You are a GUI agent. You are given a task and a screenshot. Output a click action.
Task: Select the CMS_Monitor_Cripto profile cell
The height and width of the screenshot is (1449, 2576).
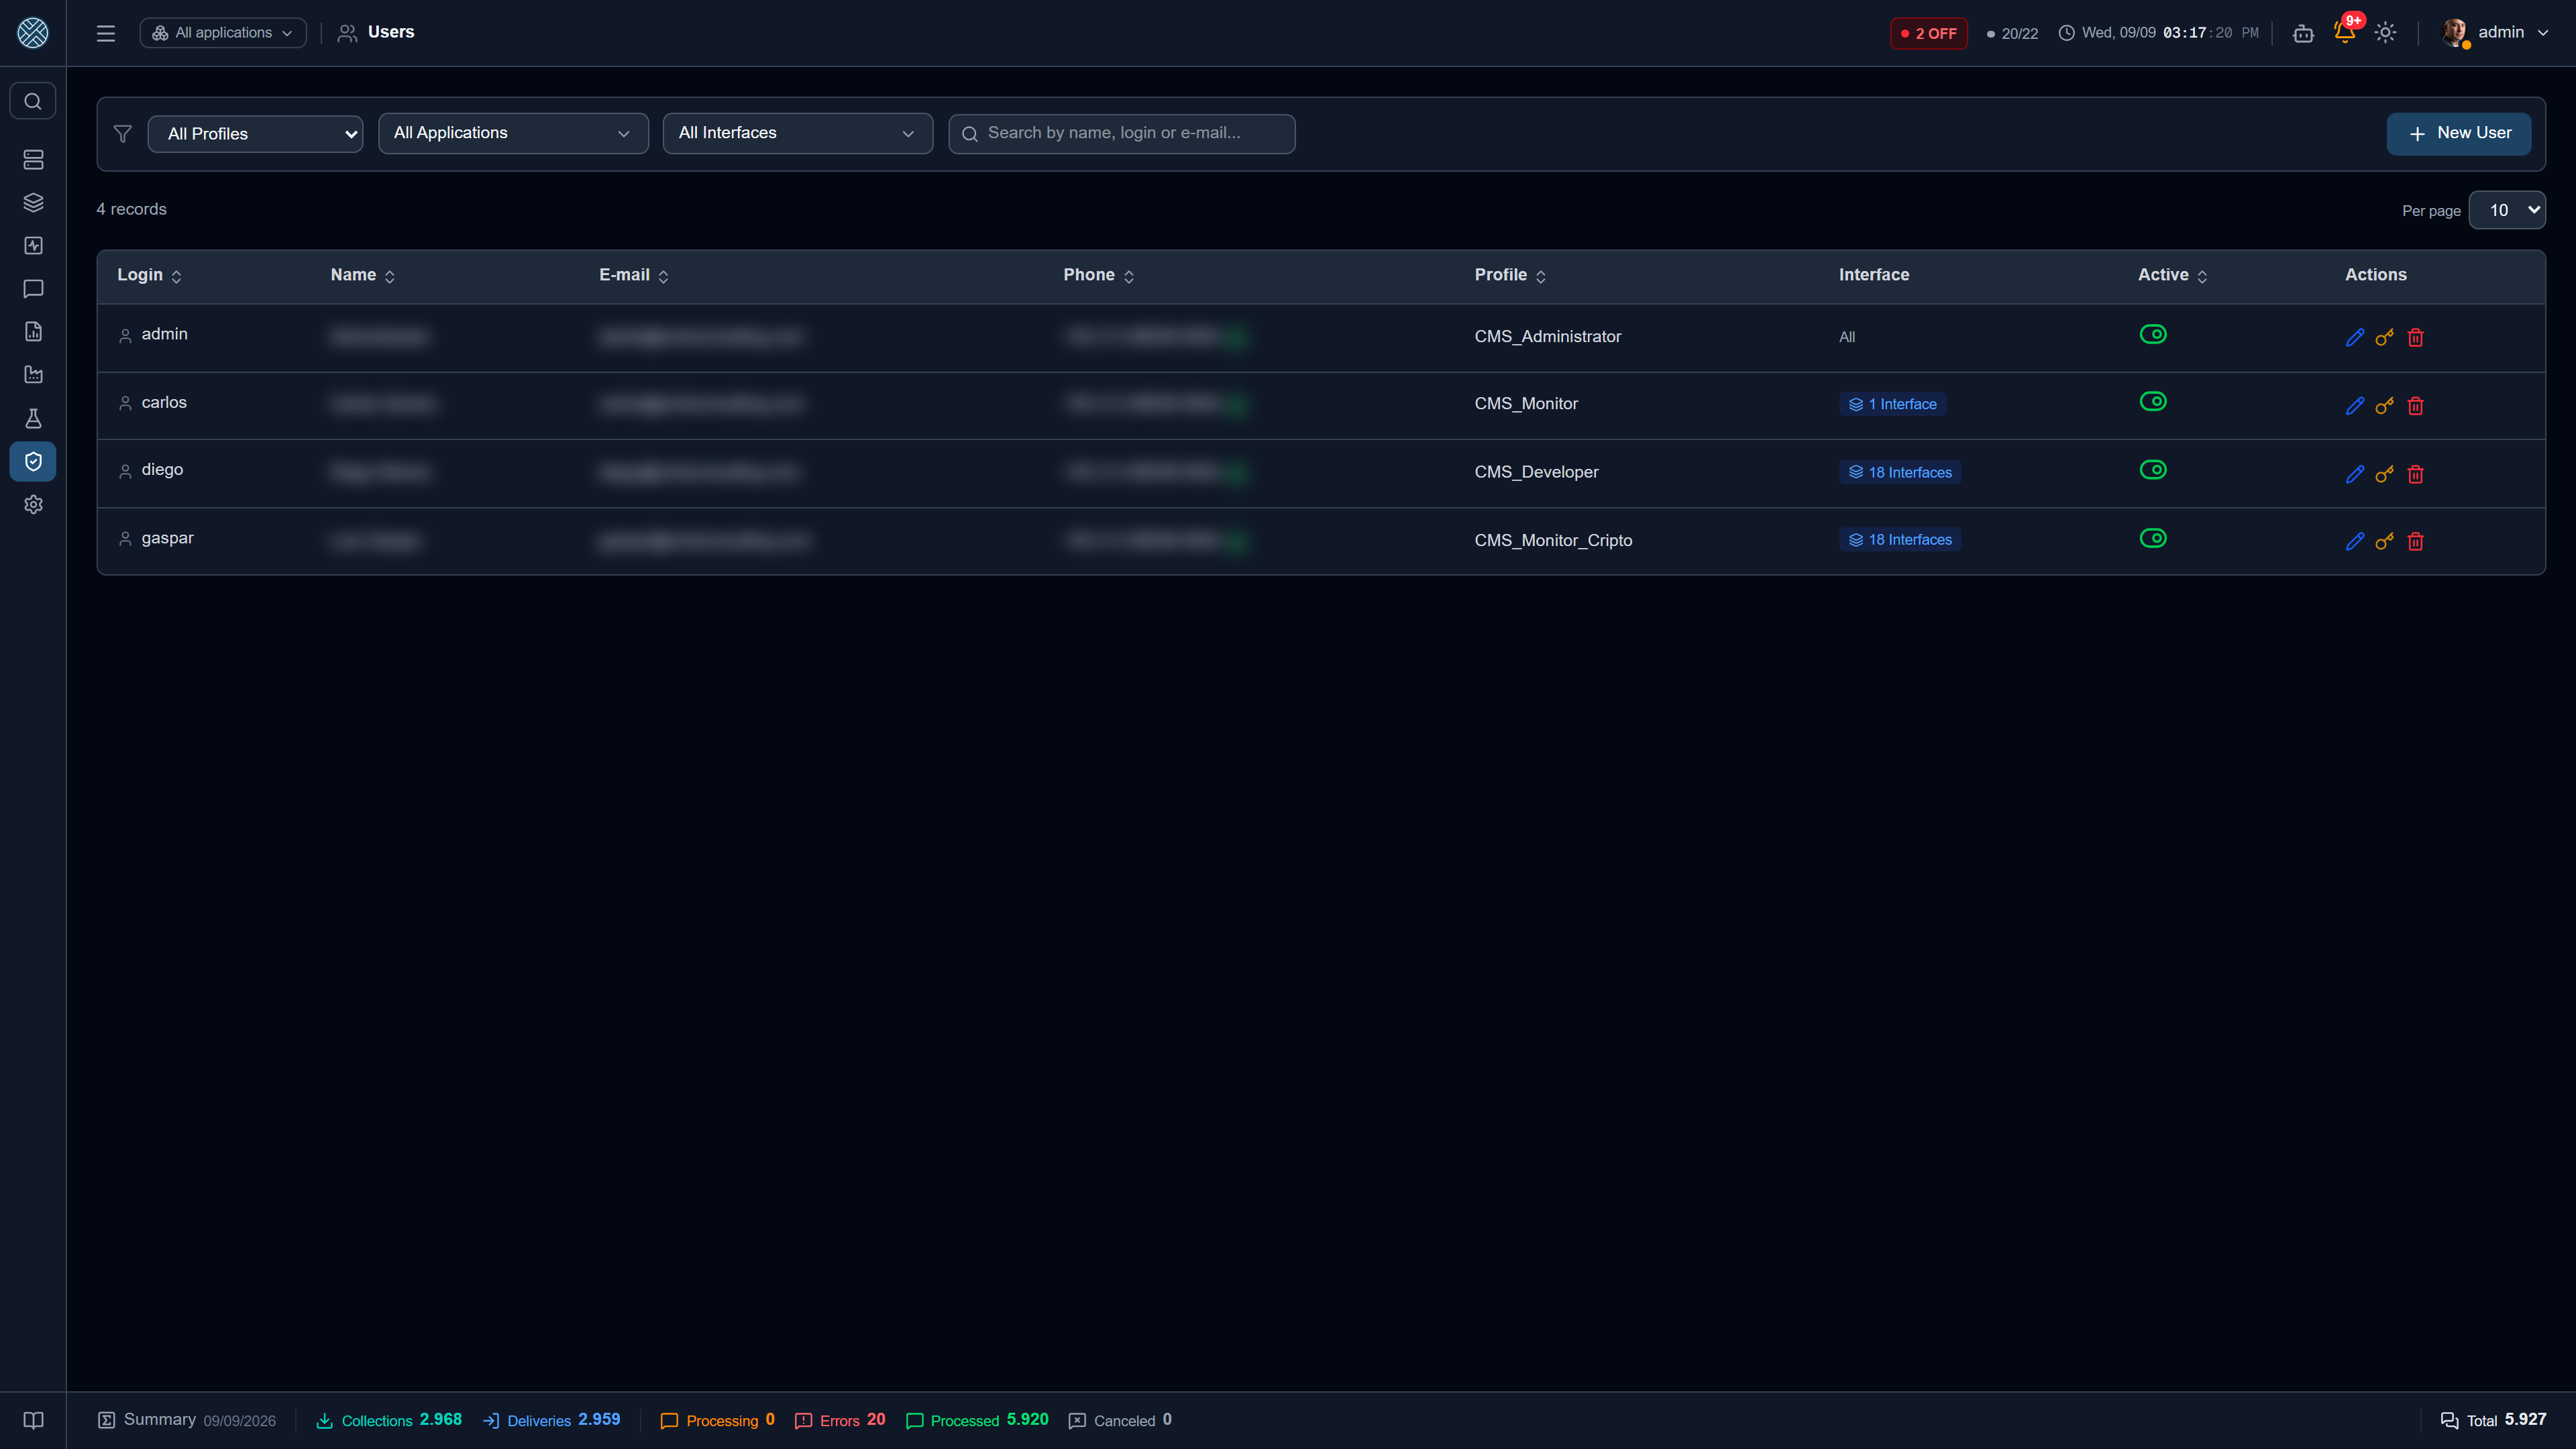1553,540
